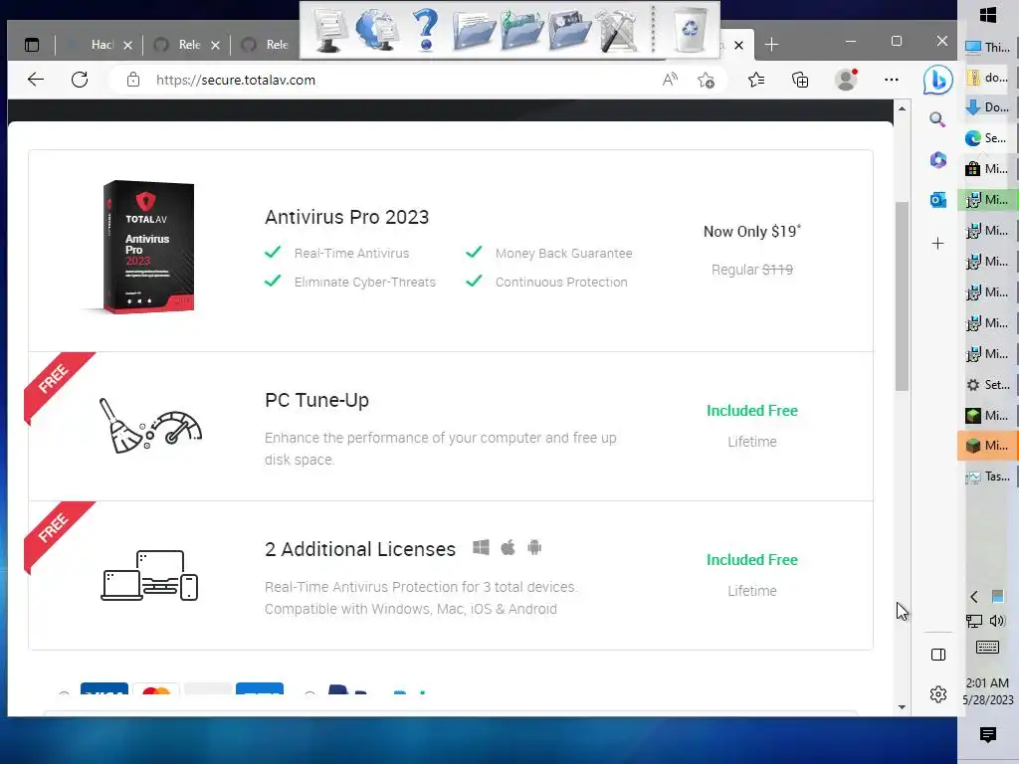Viewport: 1019px width, 764px height.
Task: Open the Collections icon
Action: click(800, 80)
